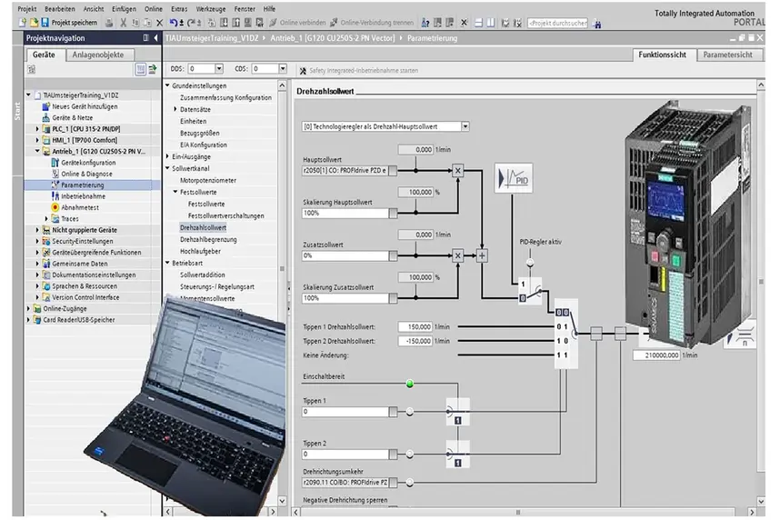Open Abnahmetest under Antrieb_1
This screenshot has width=780, height=520.
(80, 207)
